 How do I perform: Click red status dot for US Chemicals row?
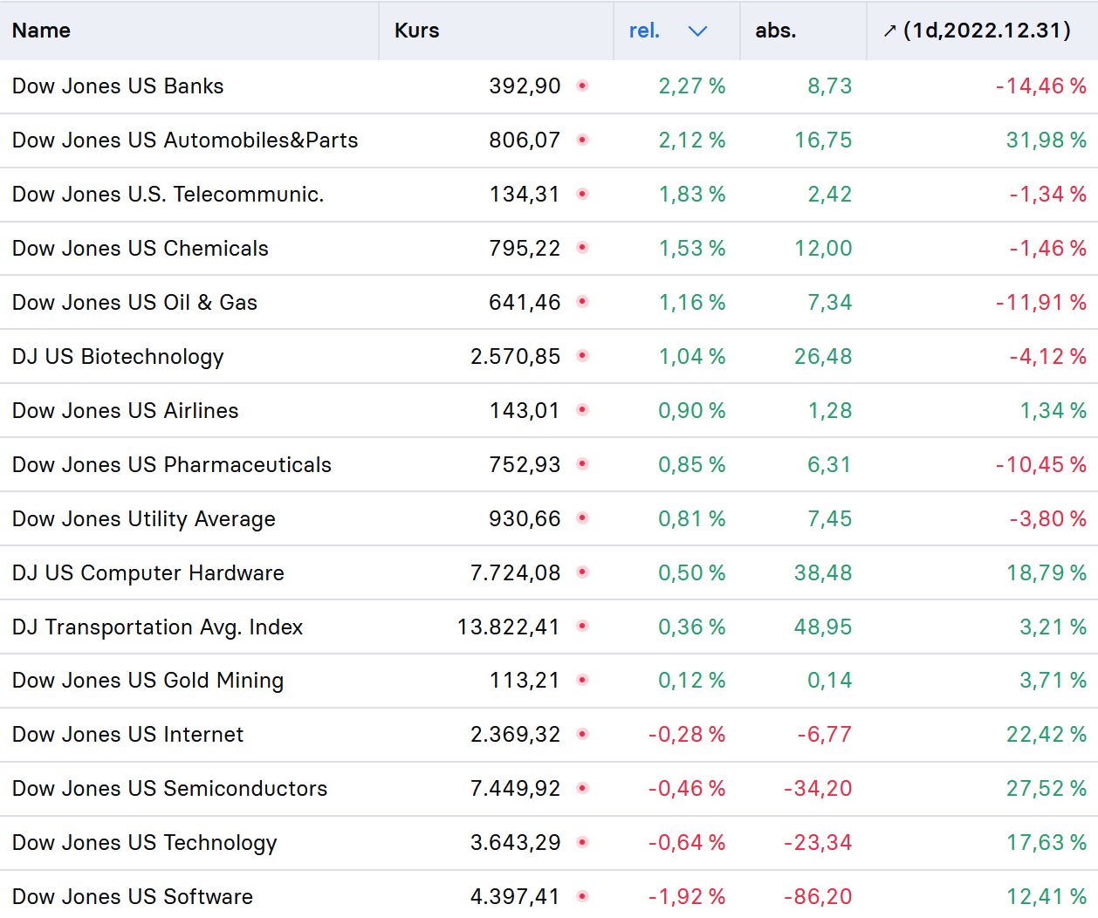click(583, 248)
